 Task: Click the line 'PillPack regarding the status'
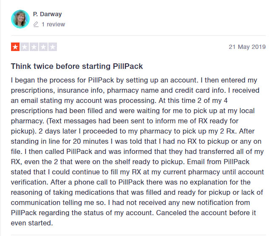click(133, 213)
